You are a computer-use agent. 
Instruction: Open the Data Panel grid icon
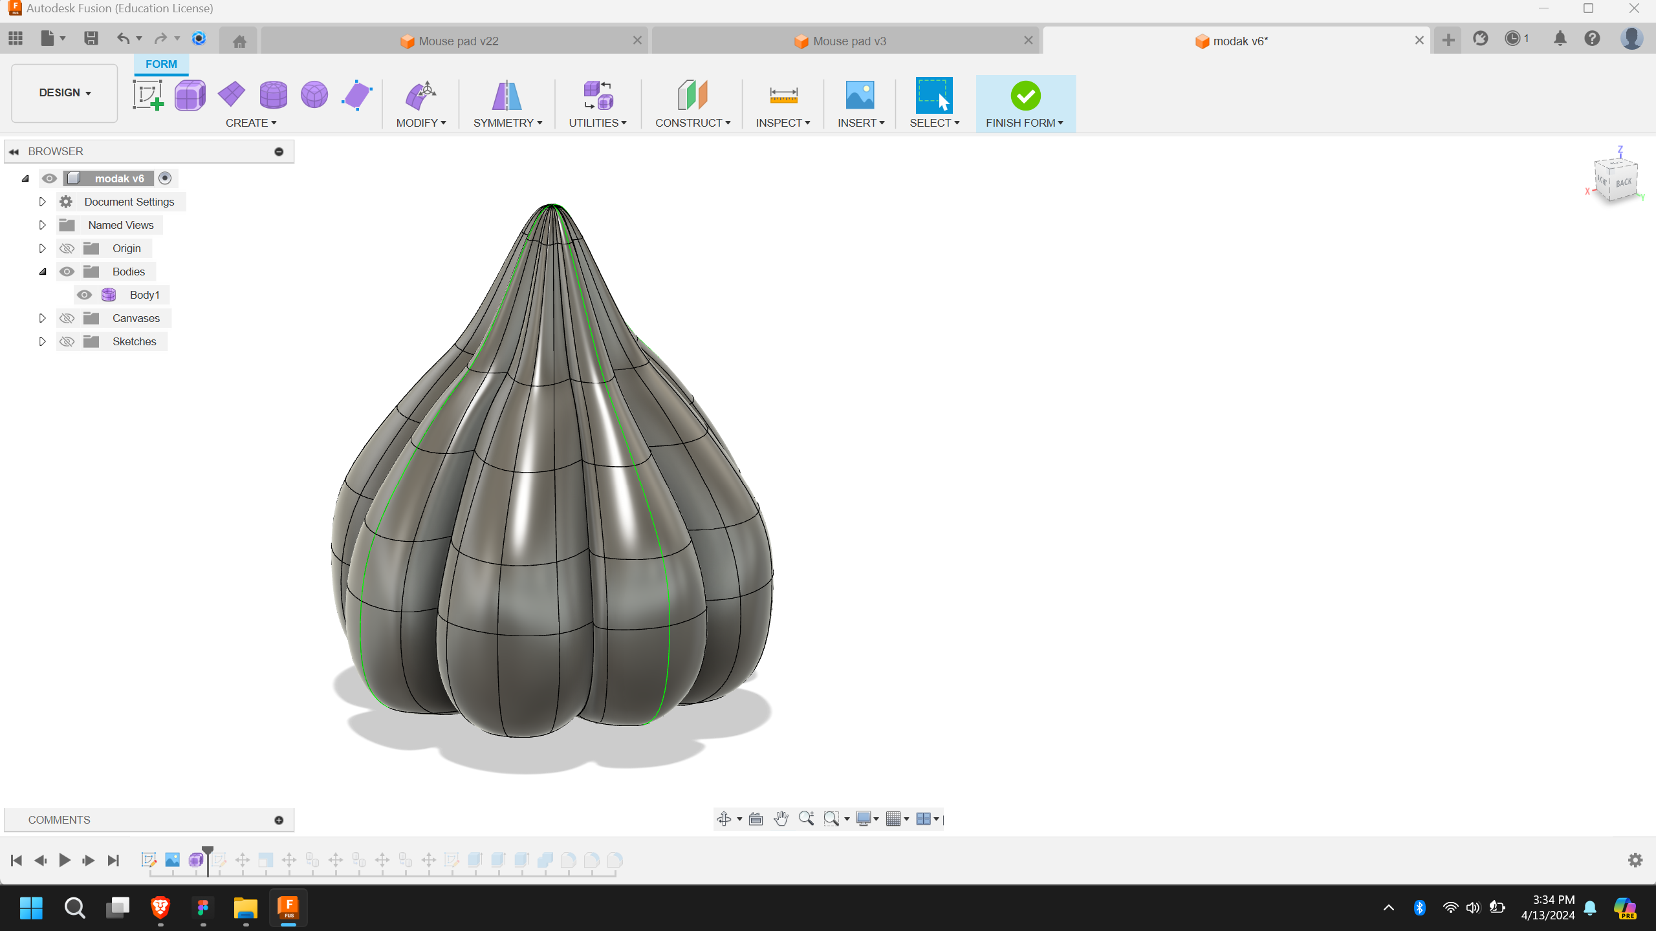[x=16, y=38]
